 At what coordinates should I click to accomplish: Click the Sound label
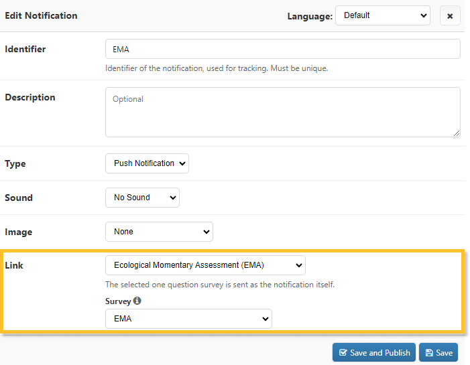19,198
